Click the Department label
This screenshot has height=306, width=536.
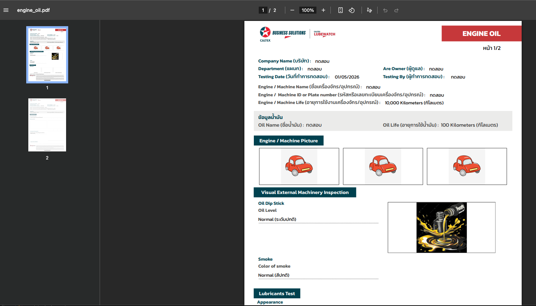tap(280, 69)
